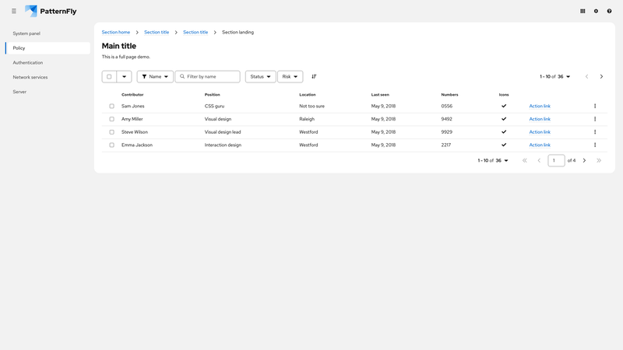623x350 pixels.
Task: Jump to first page in bottom pagination
Action: coord(524,160)
